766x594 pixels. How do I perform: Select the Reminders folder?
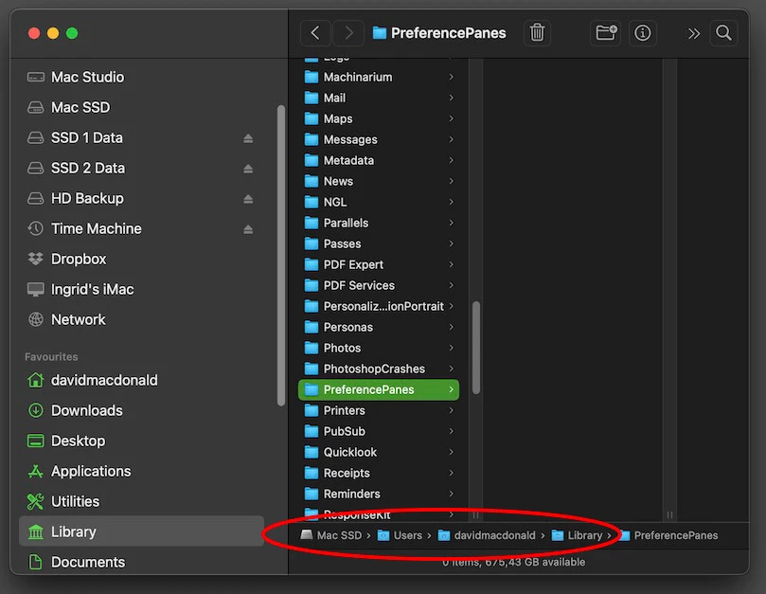coord(379,495)
